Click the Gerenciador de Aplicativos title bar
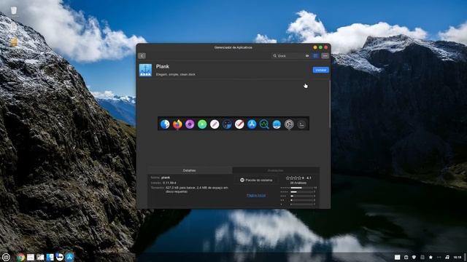This screenshot has width=467, height=262. tap(233, 47)
